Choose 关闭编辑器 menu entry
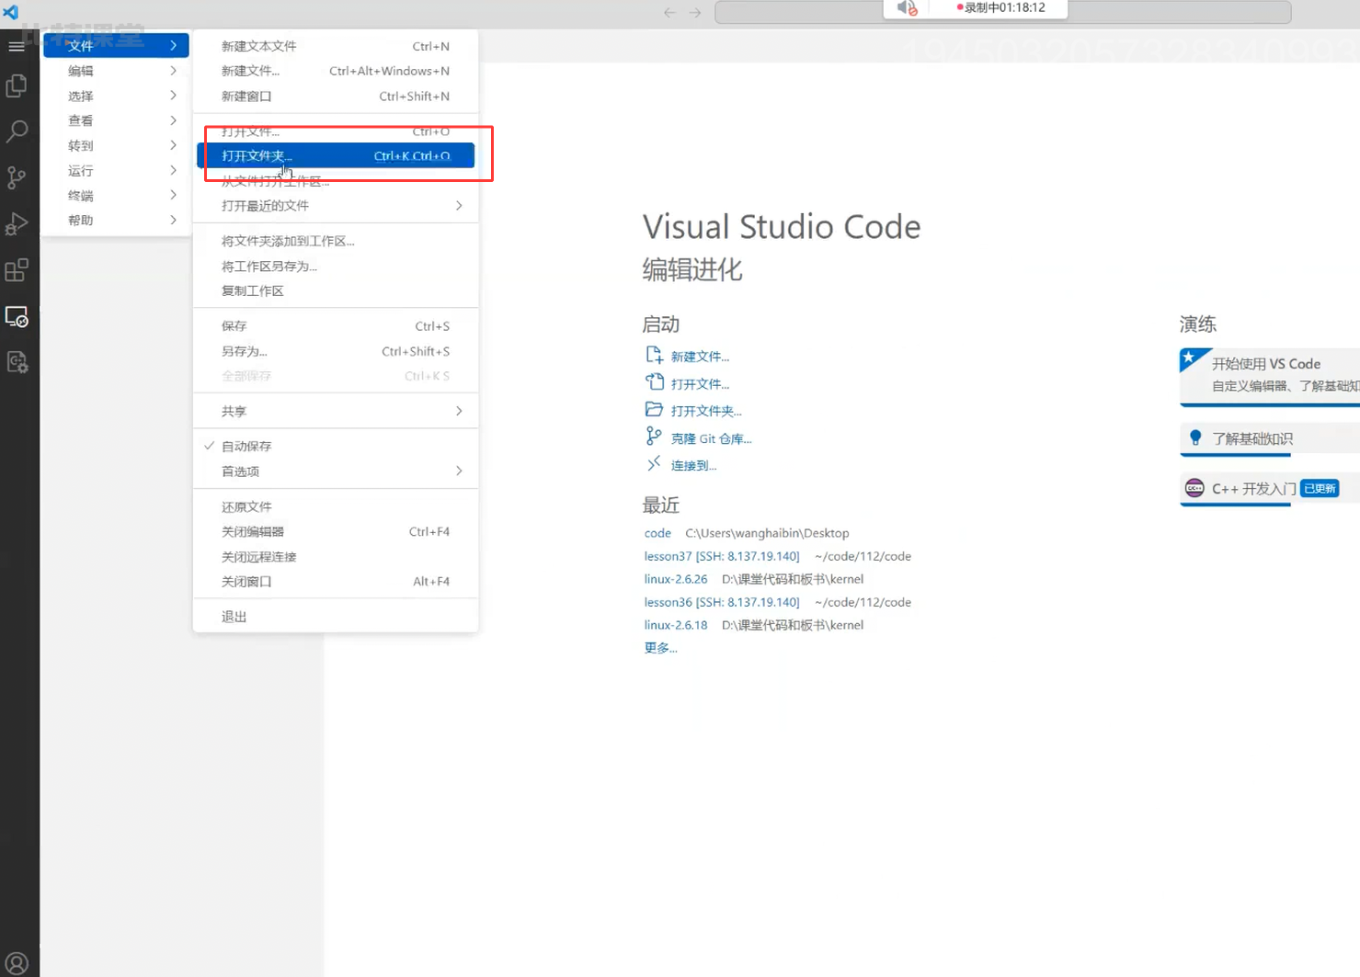 [x=336, y=531]
